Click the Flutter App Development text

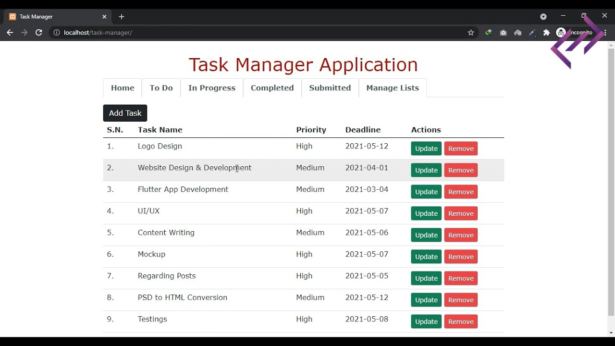(183, 189)
